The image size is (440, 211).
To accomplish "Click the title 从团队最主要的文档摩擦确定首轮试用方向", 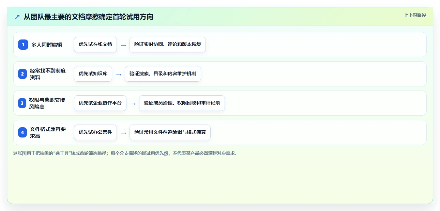I will pos(88,17).
